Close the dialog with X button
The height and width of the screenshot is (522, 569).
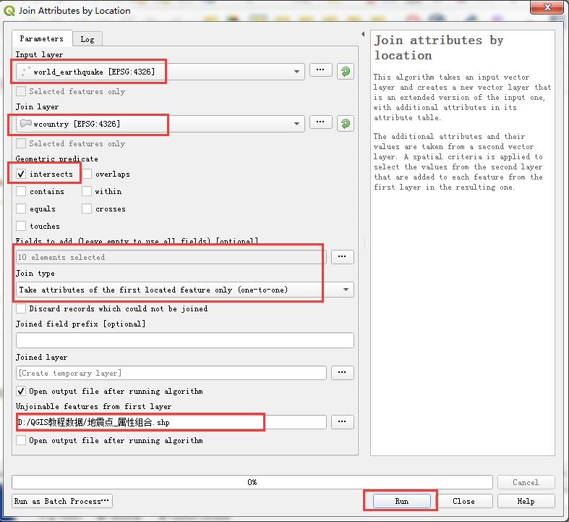[547, 7]
